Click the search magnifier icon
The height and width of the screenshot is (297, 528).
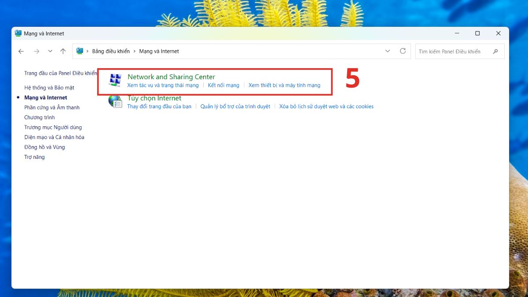click(495, 51)
